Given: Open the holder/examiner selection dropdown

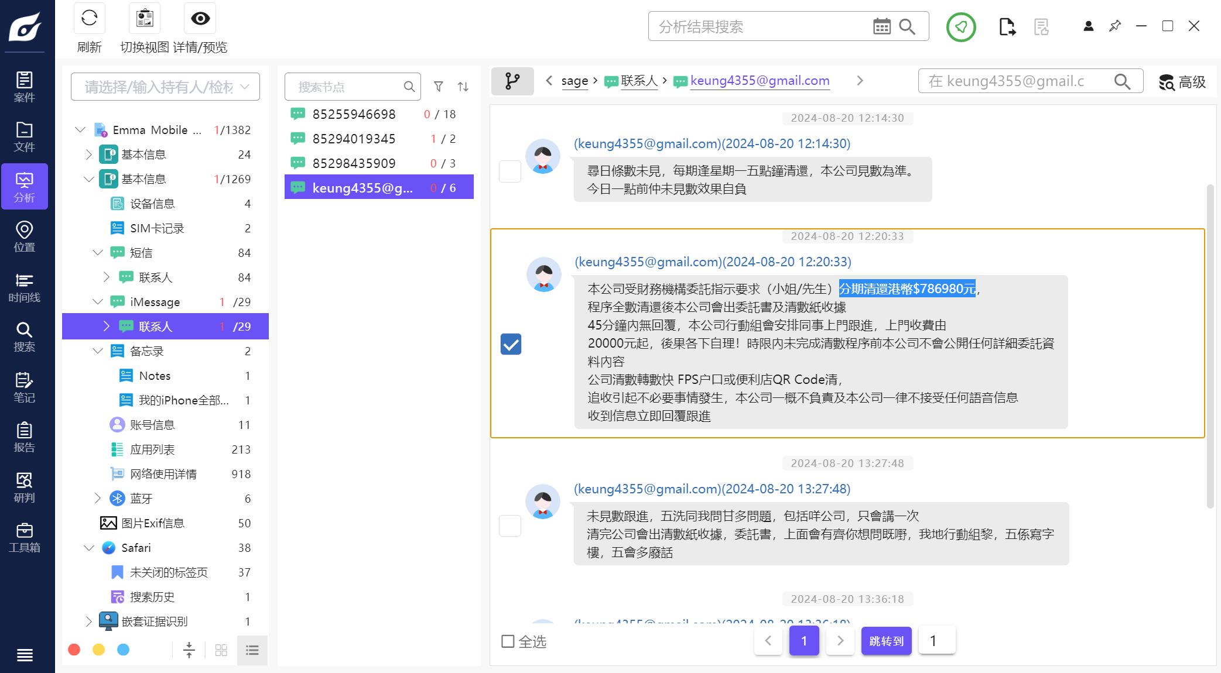Looking at the screenshot, I should coord(165,87).
